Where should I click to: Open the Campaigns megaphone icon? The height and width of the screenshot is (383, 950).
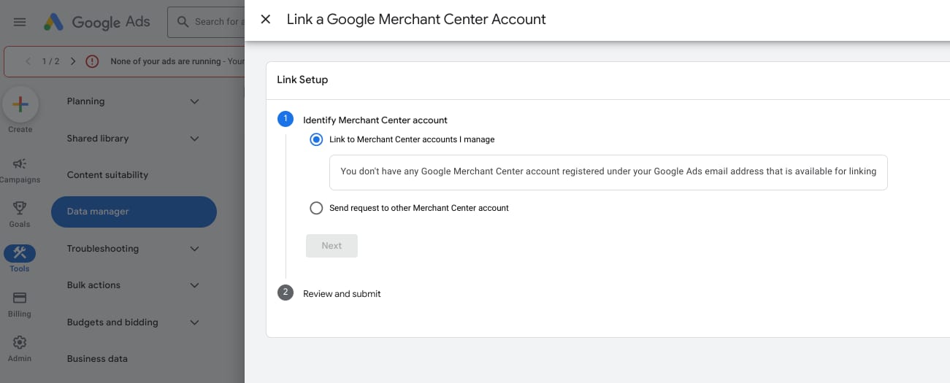coord(20,164)
